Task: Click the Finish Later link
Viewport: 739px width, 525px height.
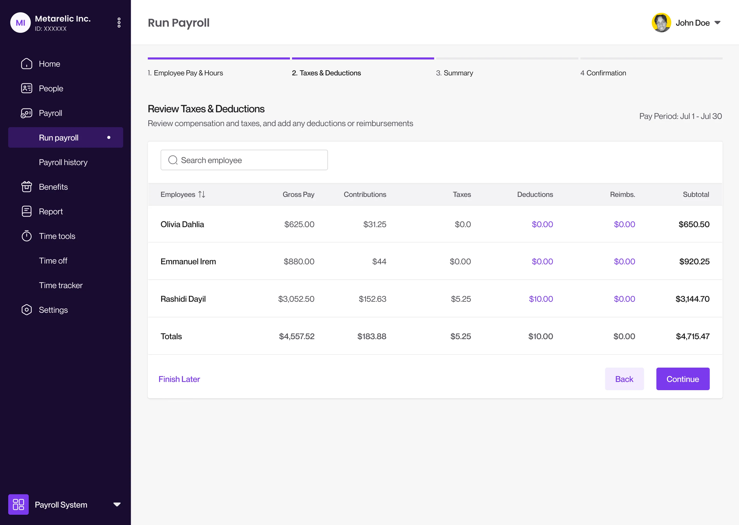Action: [179, 379]
